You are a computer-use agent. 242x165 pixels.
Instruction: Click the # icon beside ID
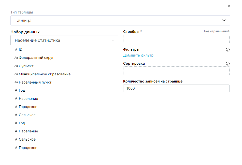16,49
